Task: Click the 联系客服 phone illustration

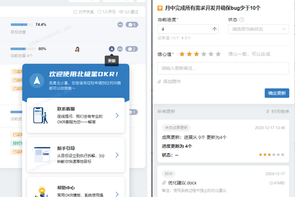Action: (41, 115)
